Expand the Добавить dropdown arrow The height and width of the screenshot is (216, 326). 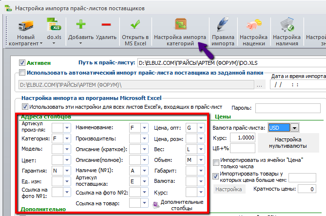(81, 43)
